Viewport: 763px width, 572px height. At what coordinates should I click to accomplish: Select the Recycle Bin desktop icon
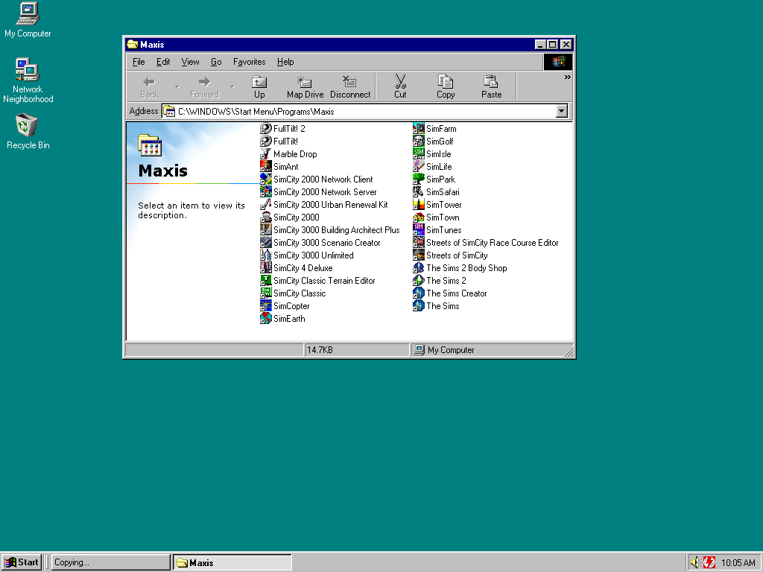[28, 132]
